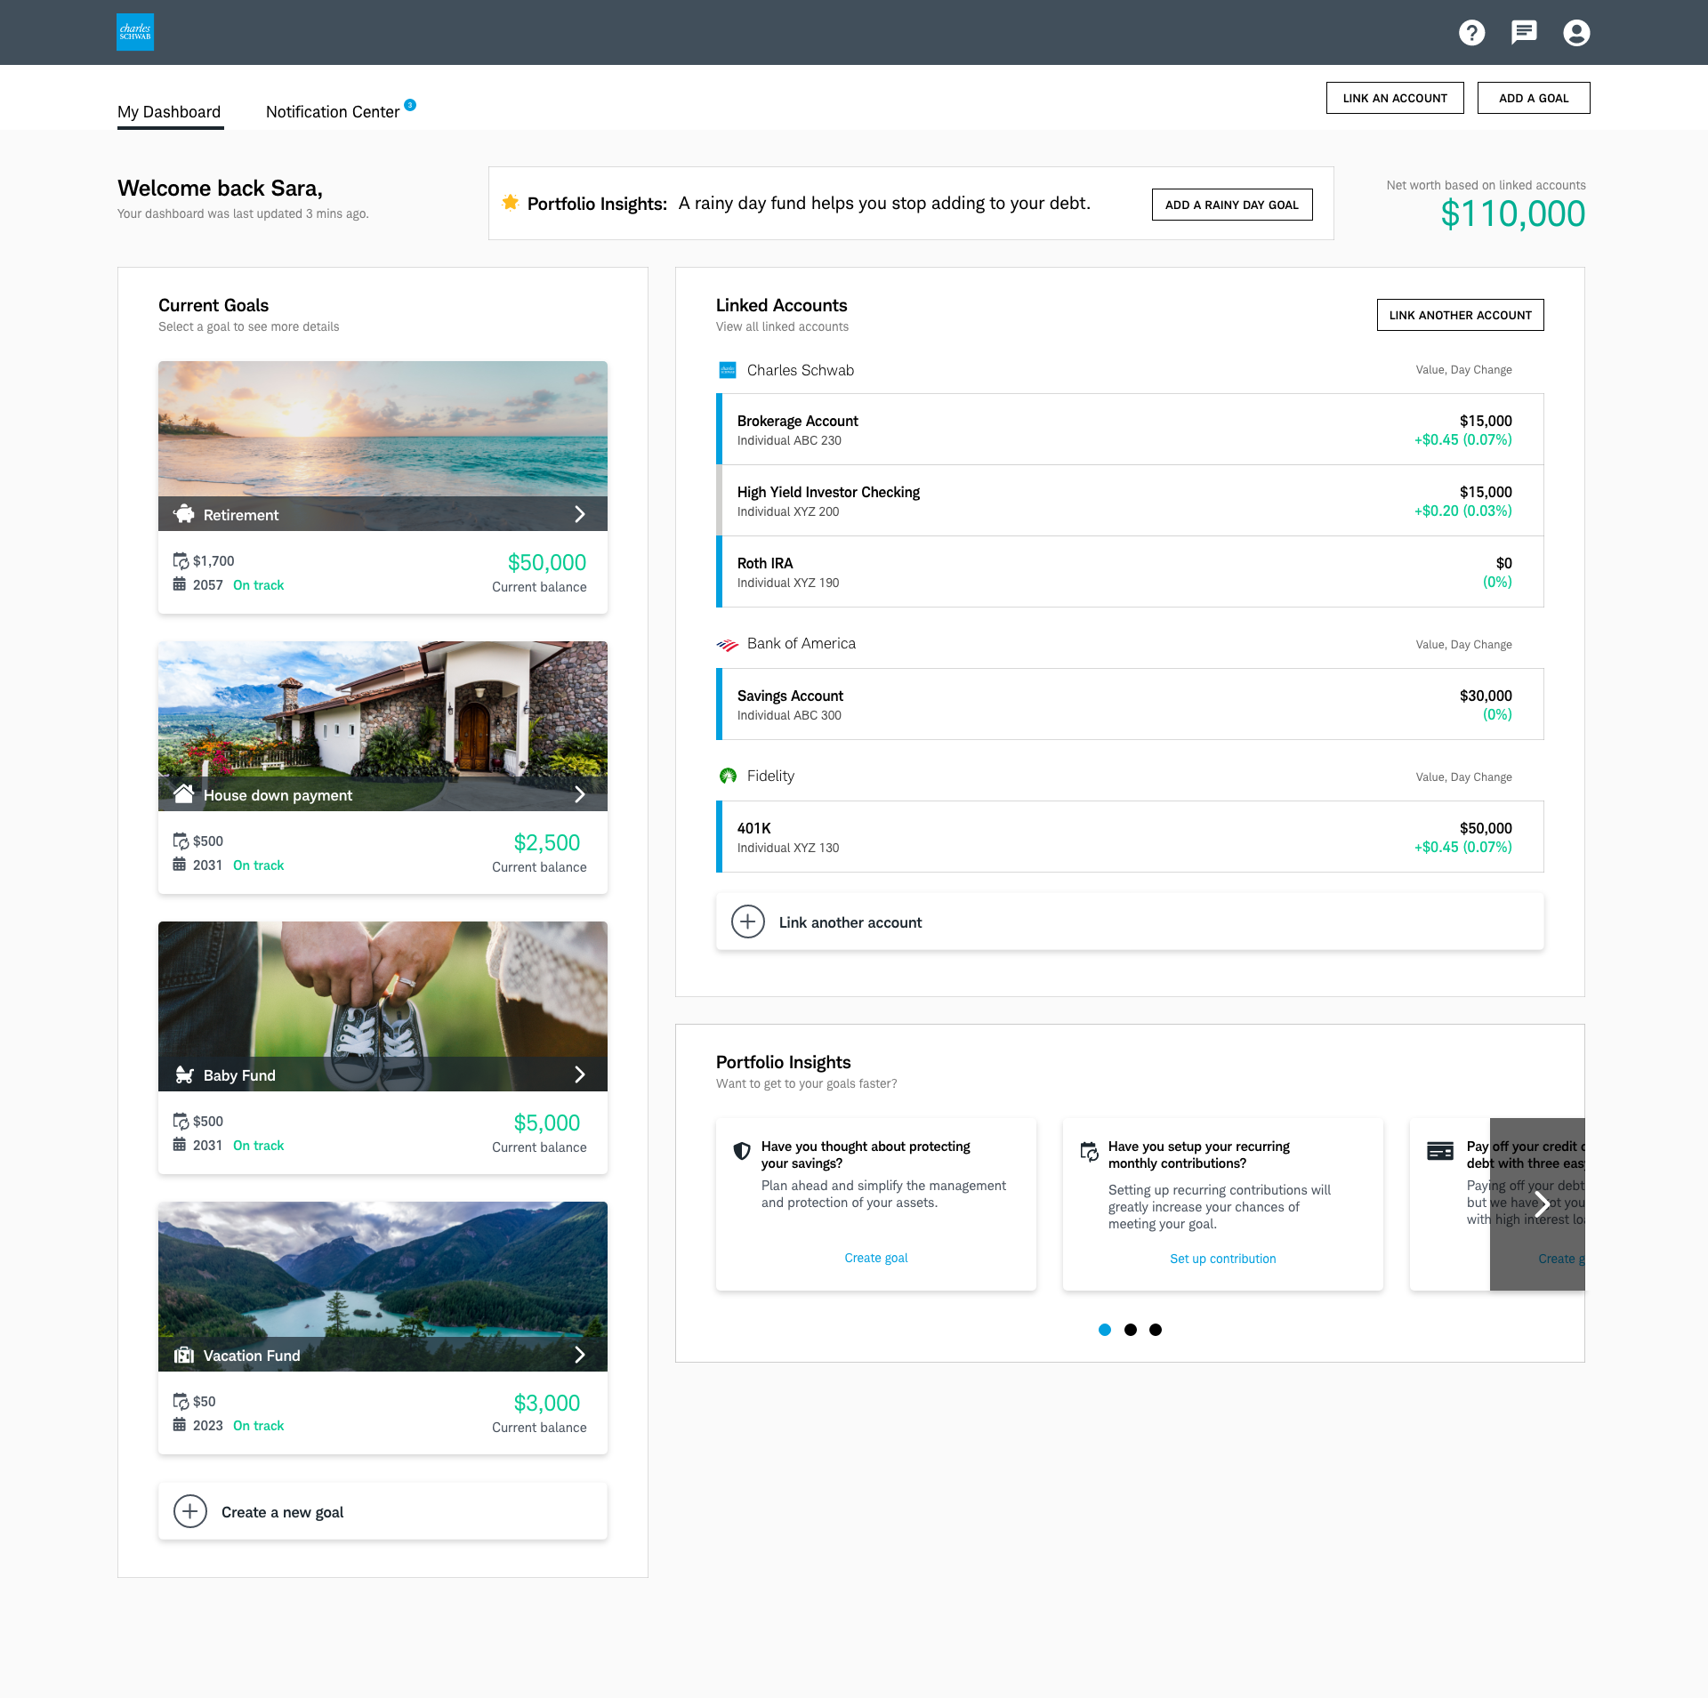Open the help question mark icon
Screen dimensions: 1708x1698
tap(1471, 33)
